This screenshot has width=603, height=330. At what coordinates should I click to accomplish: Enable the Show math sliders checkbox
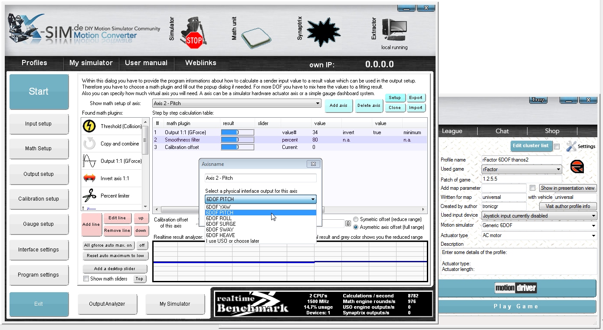pyautogui.click(x=85, y=278)
